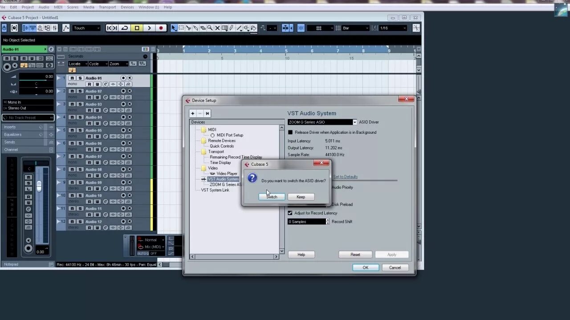Toggle Snap on/off icon
Screen dimensions: 570x320
click(301, 28)
